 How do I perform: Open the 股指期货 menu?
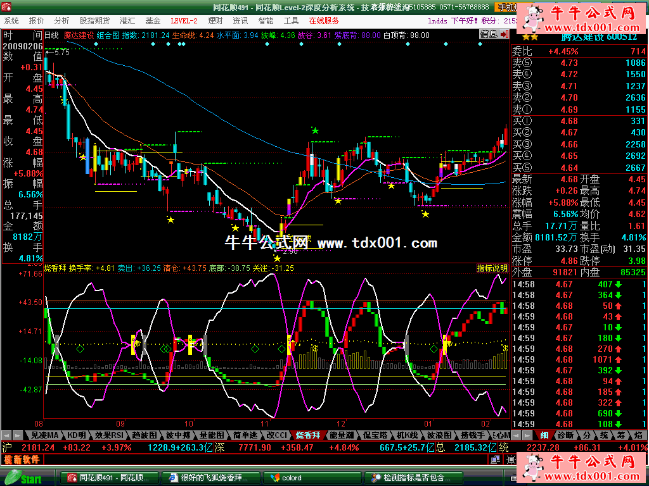(95, 21)
